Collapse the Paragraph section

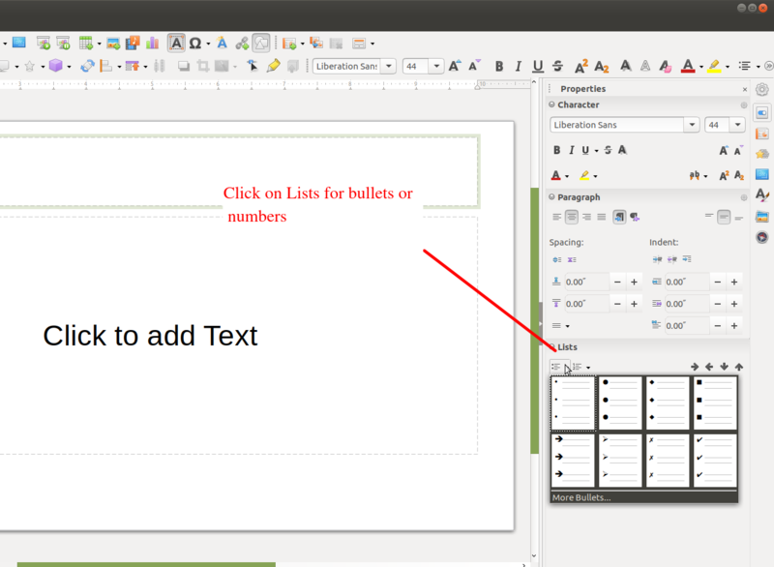tap(551, 196)
